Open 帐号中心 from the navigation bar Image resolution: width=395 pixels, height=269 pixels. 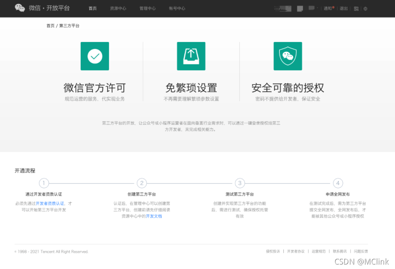[177, 8]
